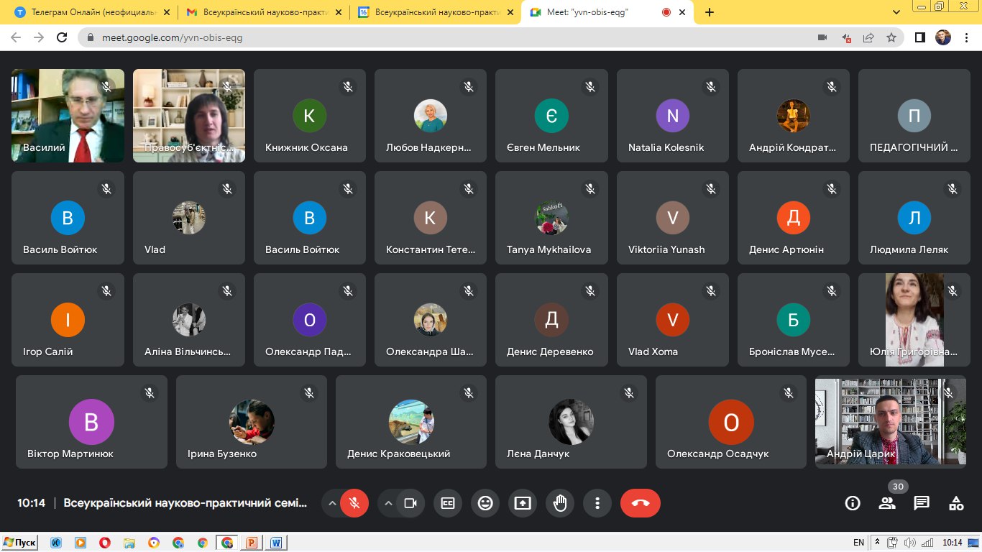Turn on closed captions
Screen dimensions: 982x552
tap(448, 503)
